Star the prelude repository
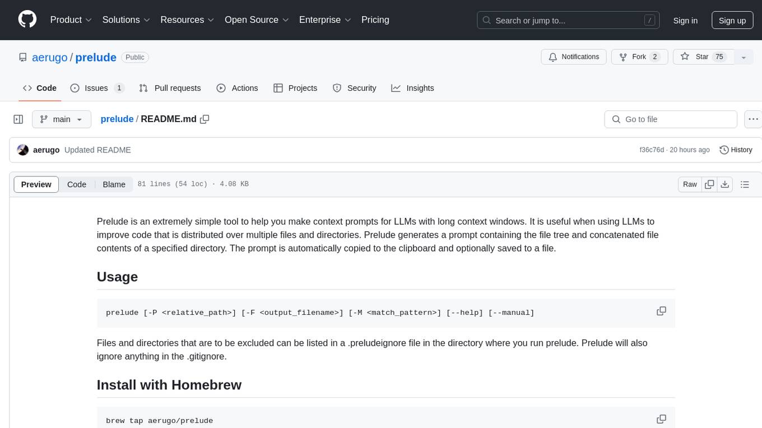 [x=703, y=57]
